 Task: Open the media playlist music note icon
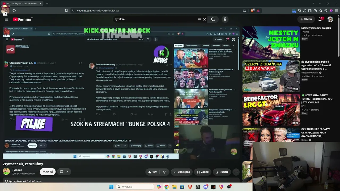[305, 11]
